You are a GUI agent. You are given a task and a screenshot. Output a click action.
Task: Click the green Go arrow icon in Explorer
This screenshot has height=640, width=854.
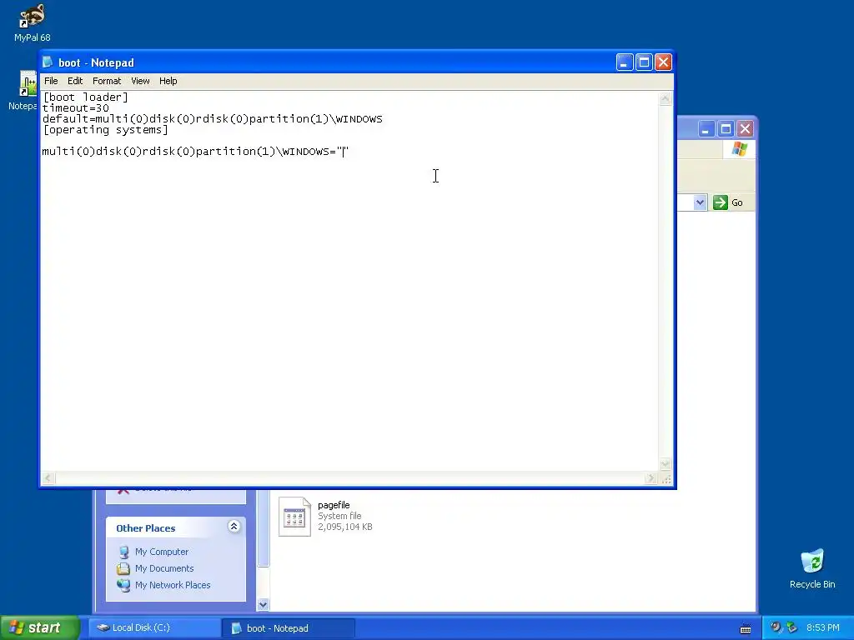pyautogui.click(x=720, y=202)
